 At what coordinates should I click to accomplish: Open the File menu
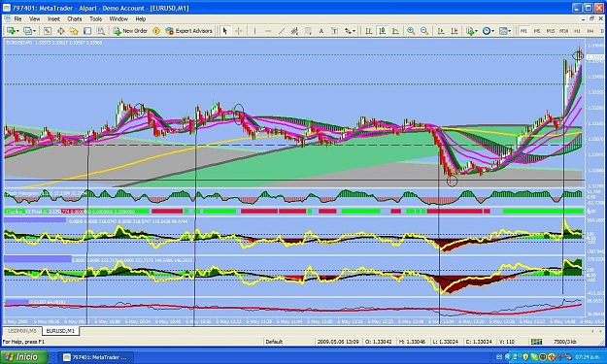pyautogui.click(x=17, y=19)
